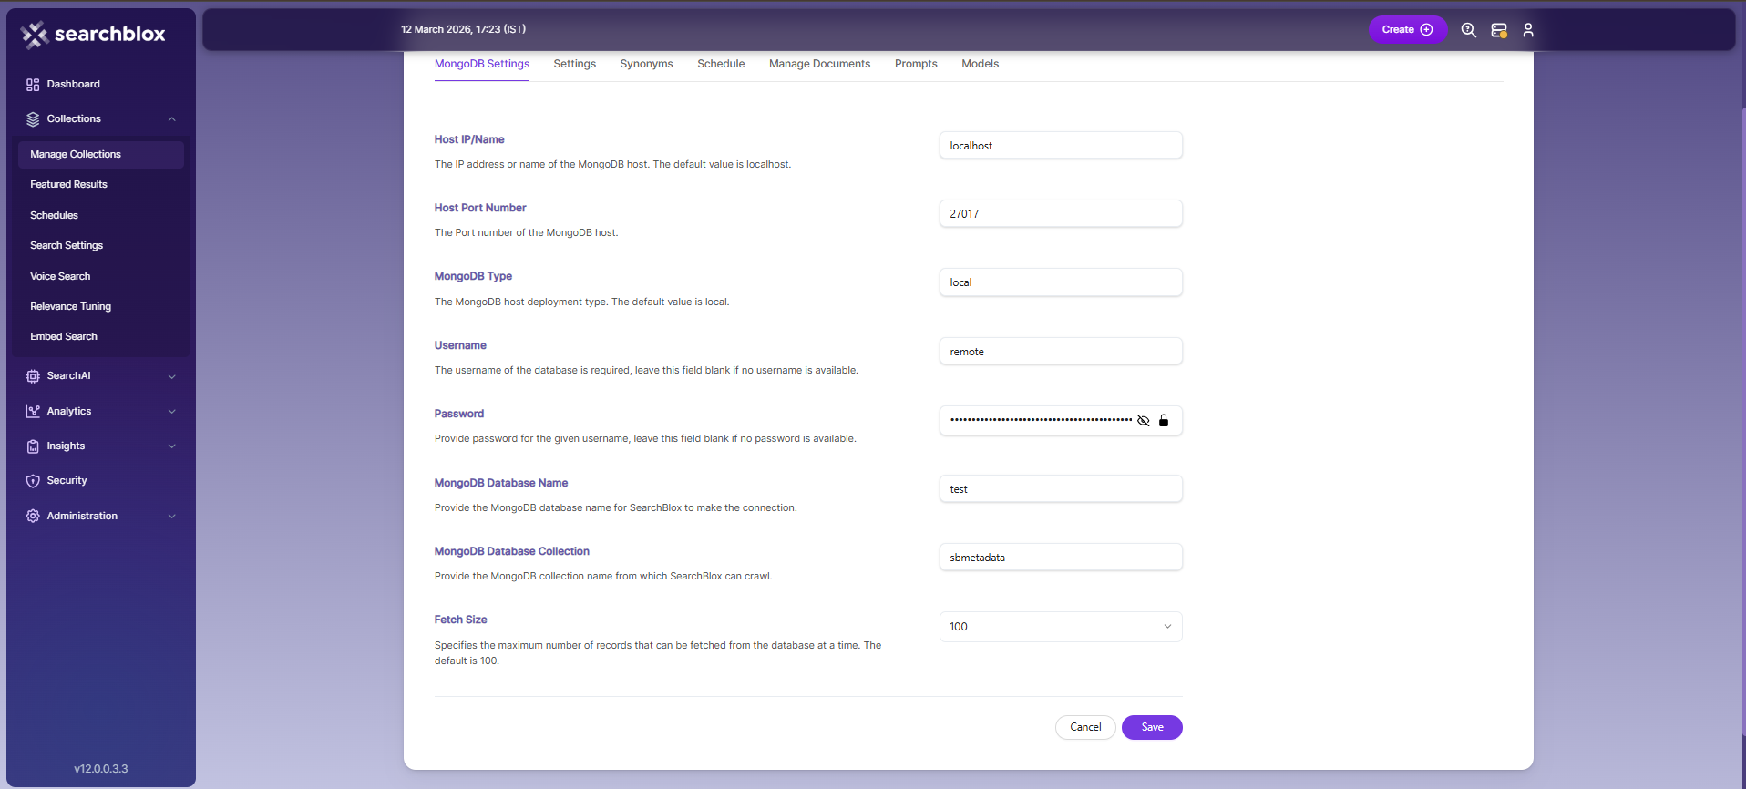1746x789 pixels.
Task: Expand the SearchAI menu chevron
Action: pos(171,376)
